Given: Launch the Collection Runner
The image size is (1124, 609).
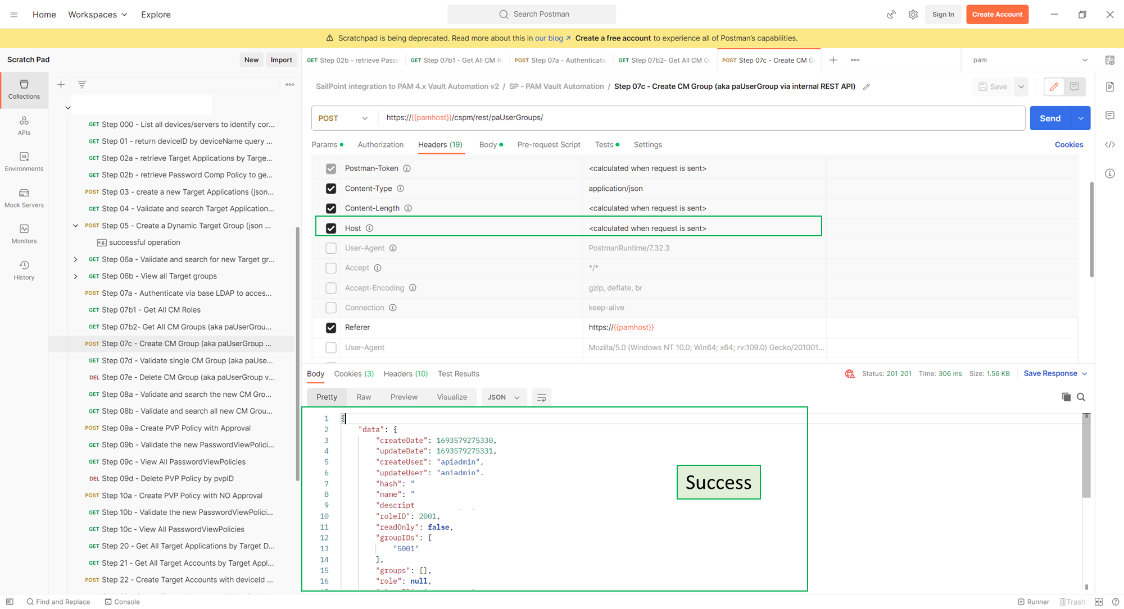Looking at the screenshot, I should [1034, 601].
